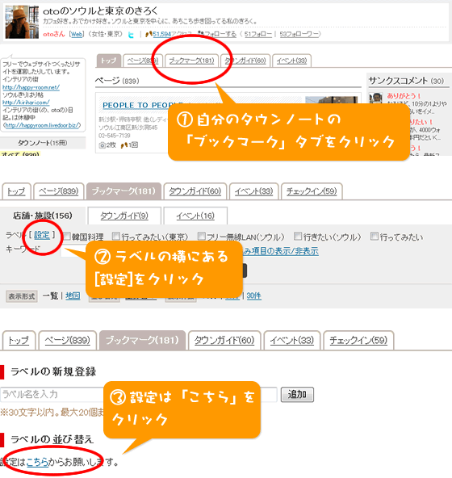Tick the plain 行ってみたい checkbox without a city
This screenshot has height=478, width=452.
coord(375,236)
